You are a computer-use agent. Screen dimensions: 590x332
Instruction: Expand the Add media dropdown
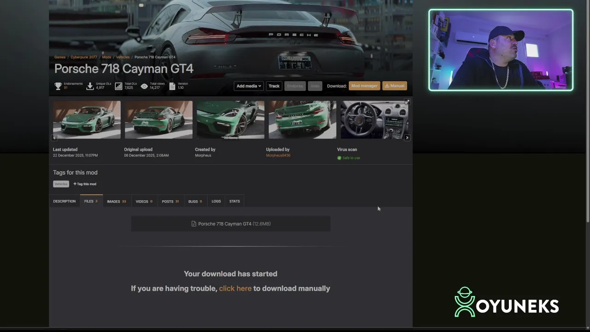click(248, 86)
